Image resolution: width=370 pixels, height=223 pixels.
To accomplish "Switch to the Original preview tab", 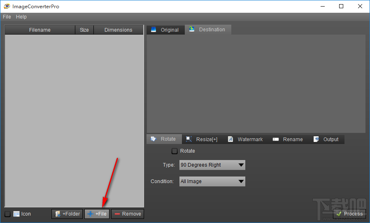I will [165, 30].
